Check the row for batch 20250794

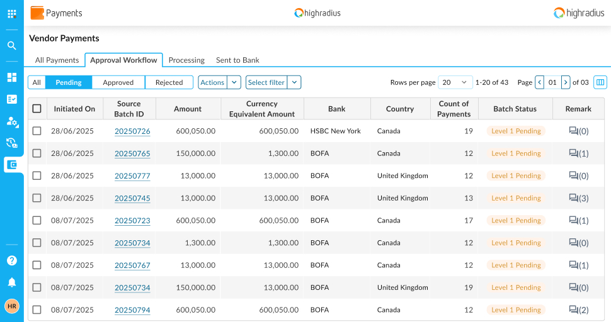tap(37, 309)
